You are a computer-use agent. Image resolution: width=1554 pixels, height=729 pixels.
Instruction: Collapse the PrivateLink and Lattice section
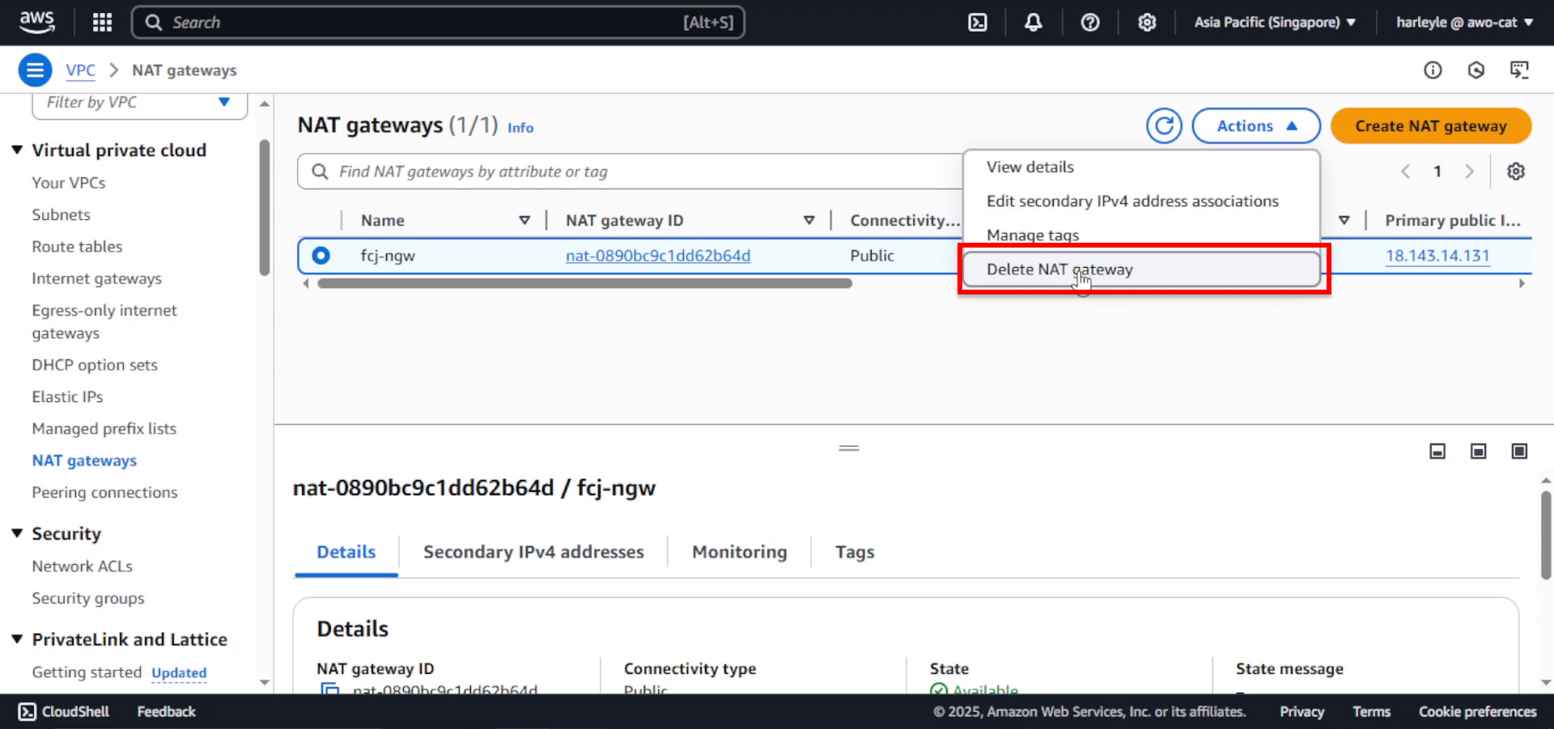pos(17,639)
